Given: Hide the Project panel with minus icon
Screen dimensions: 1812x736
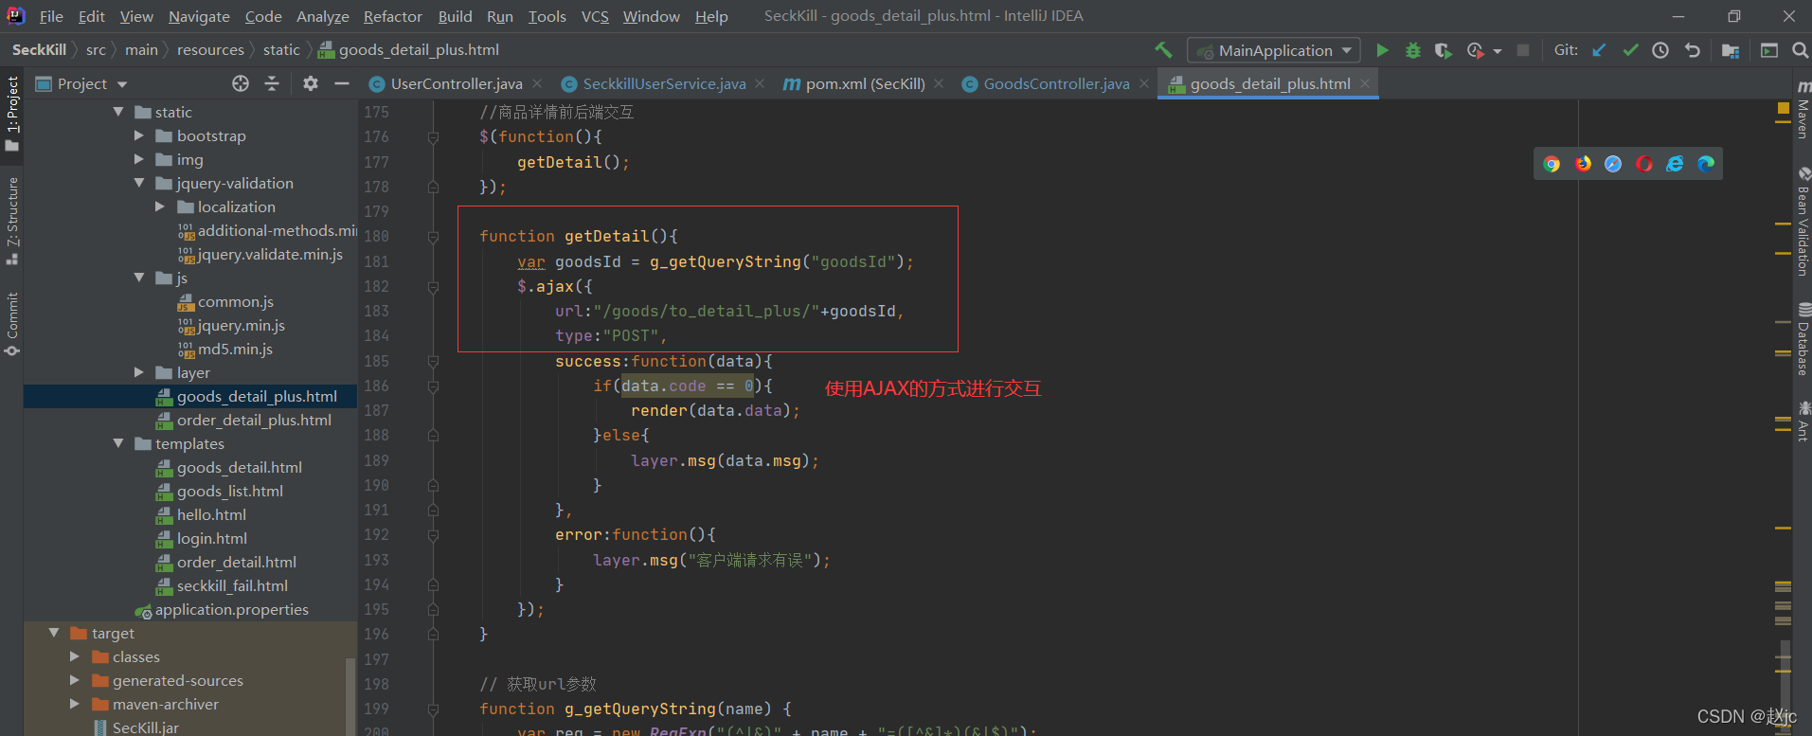Looking at the screenshot, I should tap(342, 83).
